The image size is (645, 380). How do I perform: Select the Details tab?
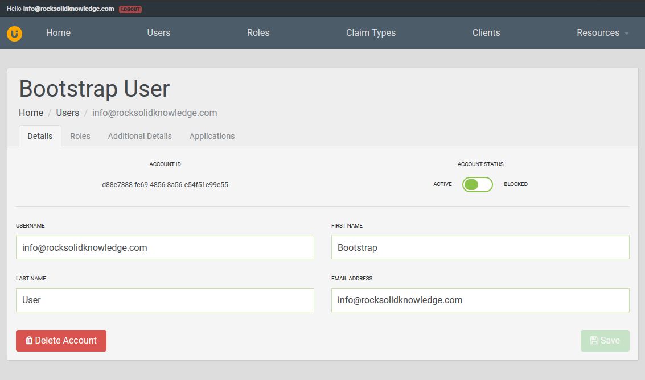[x=39, y=136]
